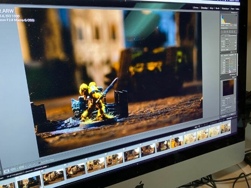Click the Sharpening Amount slider handle
The width and height of the screenshot is (251, 188).
pyautogui.click(x=227, y=100)
